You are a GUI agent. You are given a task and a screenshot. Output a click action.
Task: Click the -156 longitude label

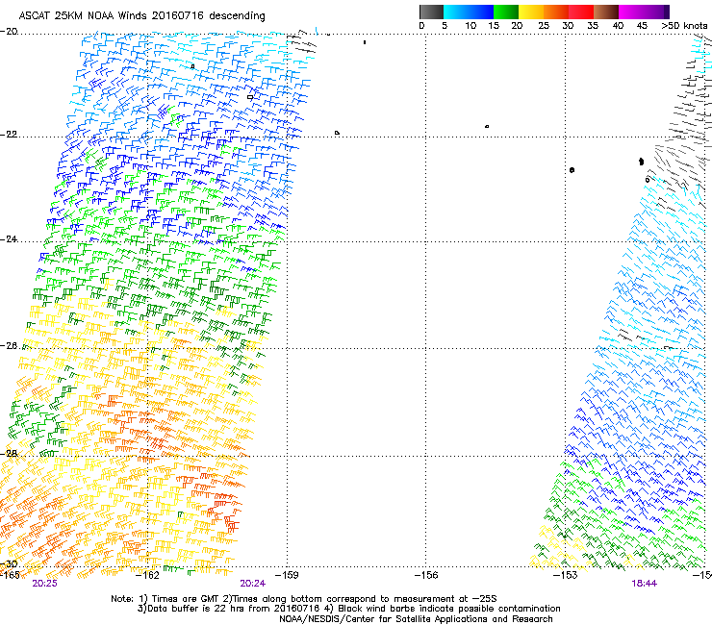426,575
